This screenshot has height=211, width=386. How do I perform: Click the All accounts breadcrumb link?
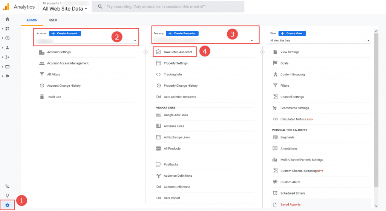click(51, 3)
